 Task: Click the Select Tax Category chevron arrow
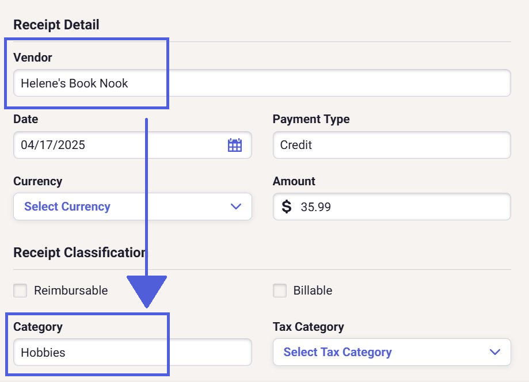point(495,352)
